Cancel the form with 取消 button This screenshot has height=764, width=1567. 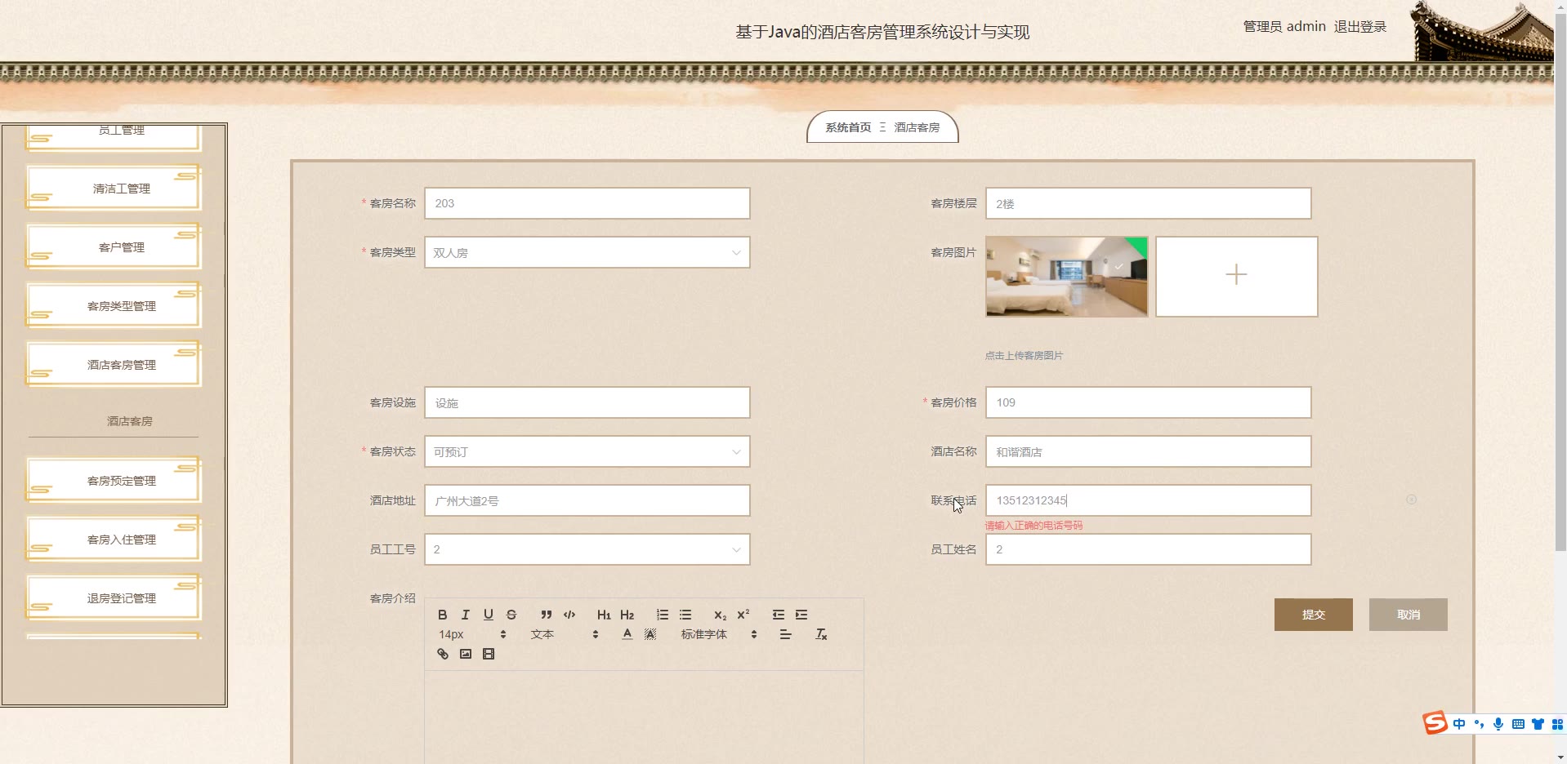click(x=1408, y=615)
